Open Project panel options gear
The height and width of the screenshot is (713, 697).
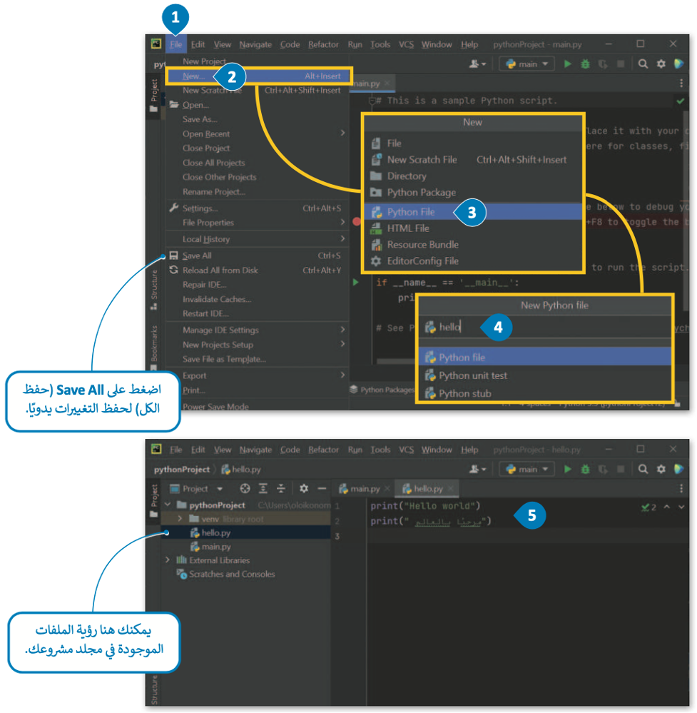pyautogui.click(x=304, y=488)
